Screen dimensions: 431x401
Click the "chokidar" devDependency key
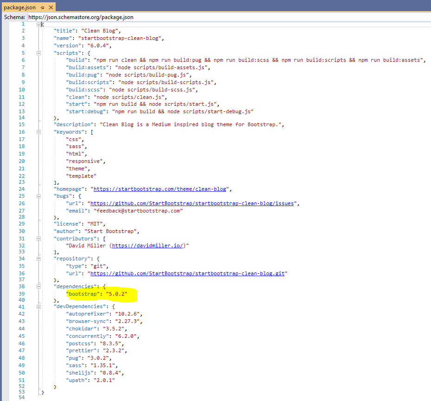click(x=82, y=329)
